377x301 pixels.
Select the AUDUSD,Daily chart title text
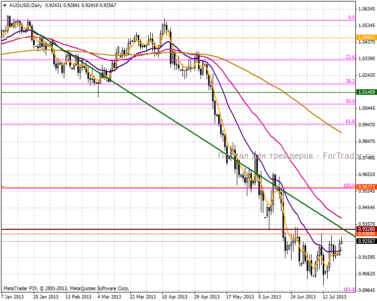click(x=26, y=5)
